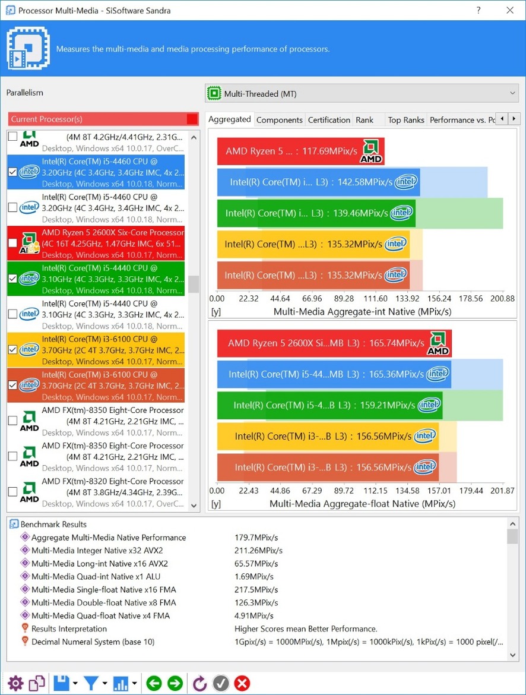Image resolution: width=526 pixels, height=695 pixels.
Task: Expand the dropdown arrow beside the filter funnel
Action: coord(104,684)
